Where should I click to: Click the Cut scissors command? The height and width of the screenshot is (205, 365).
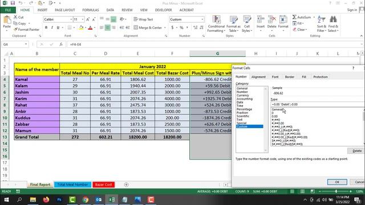click(x=19, y=17)
